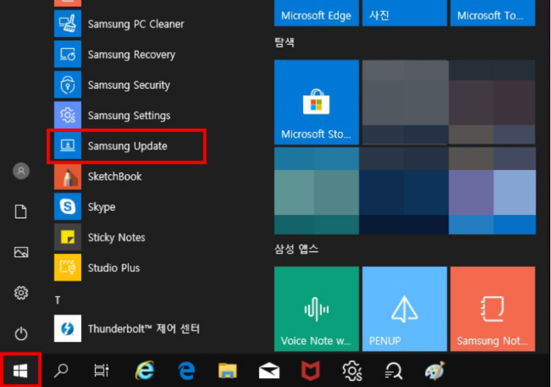Launch Microsoft Edge from taskbar
The height and width of the screenshot is (387, 551).
[186, 371]
